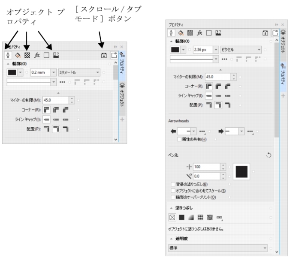Choose the uniform fill icon under 塗りつぶし

(x=181, y=217)
